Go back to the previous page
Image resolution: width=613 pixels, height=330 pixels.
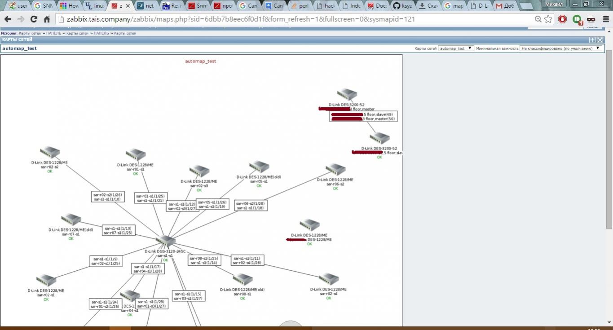pos(8,19)
